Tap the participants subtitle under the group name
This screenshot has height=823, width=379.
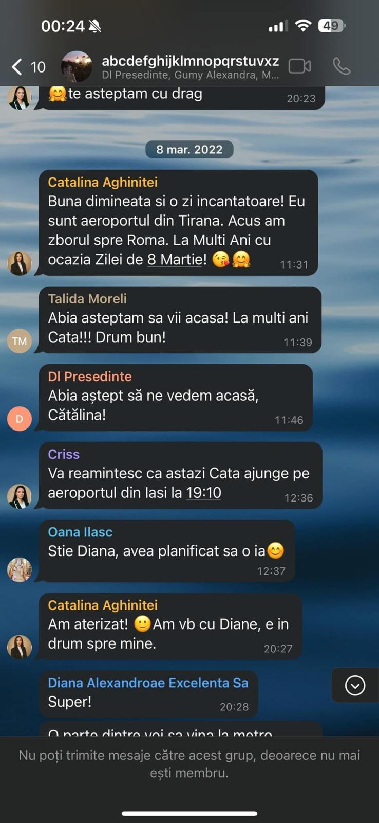[190, 75]
